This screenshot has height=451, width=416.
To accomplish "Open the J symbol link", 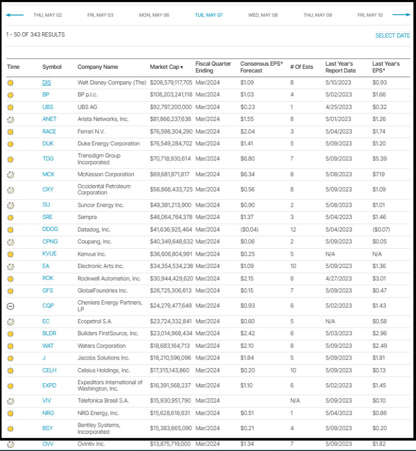I will (44, 358).
